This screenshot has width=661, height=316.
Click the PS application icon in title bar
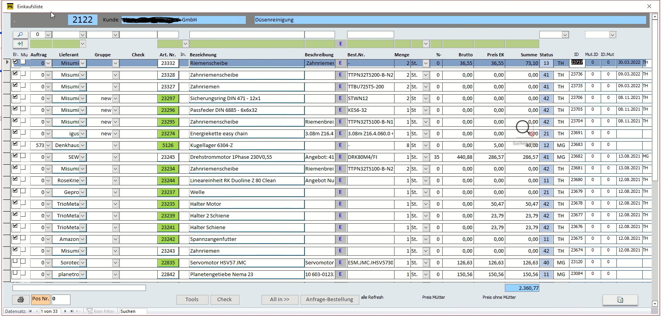click(x=10, y=6)
